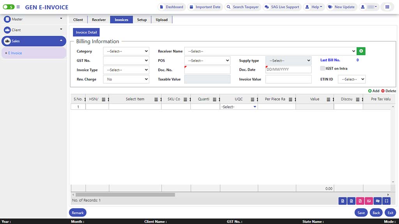
Task: Click the horizontal scrollbar under the item grid
Action: (x=125, y=194)
